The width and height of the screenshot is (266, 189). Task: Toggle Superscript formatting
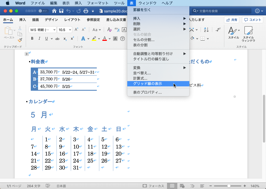72,39
